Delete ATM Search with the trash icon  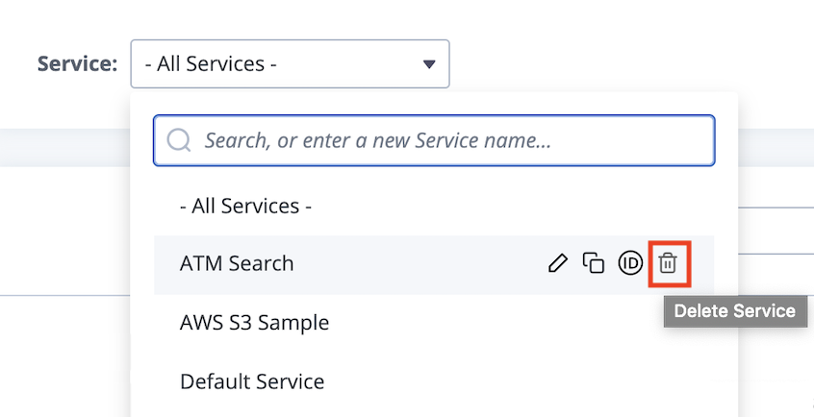(668, 263)
